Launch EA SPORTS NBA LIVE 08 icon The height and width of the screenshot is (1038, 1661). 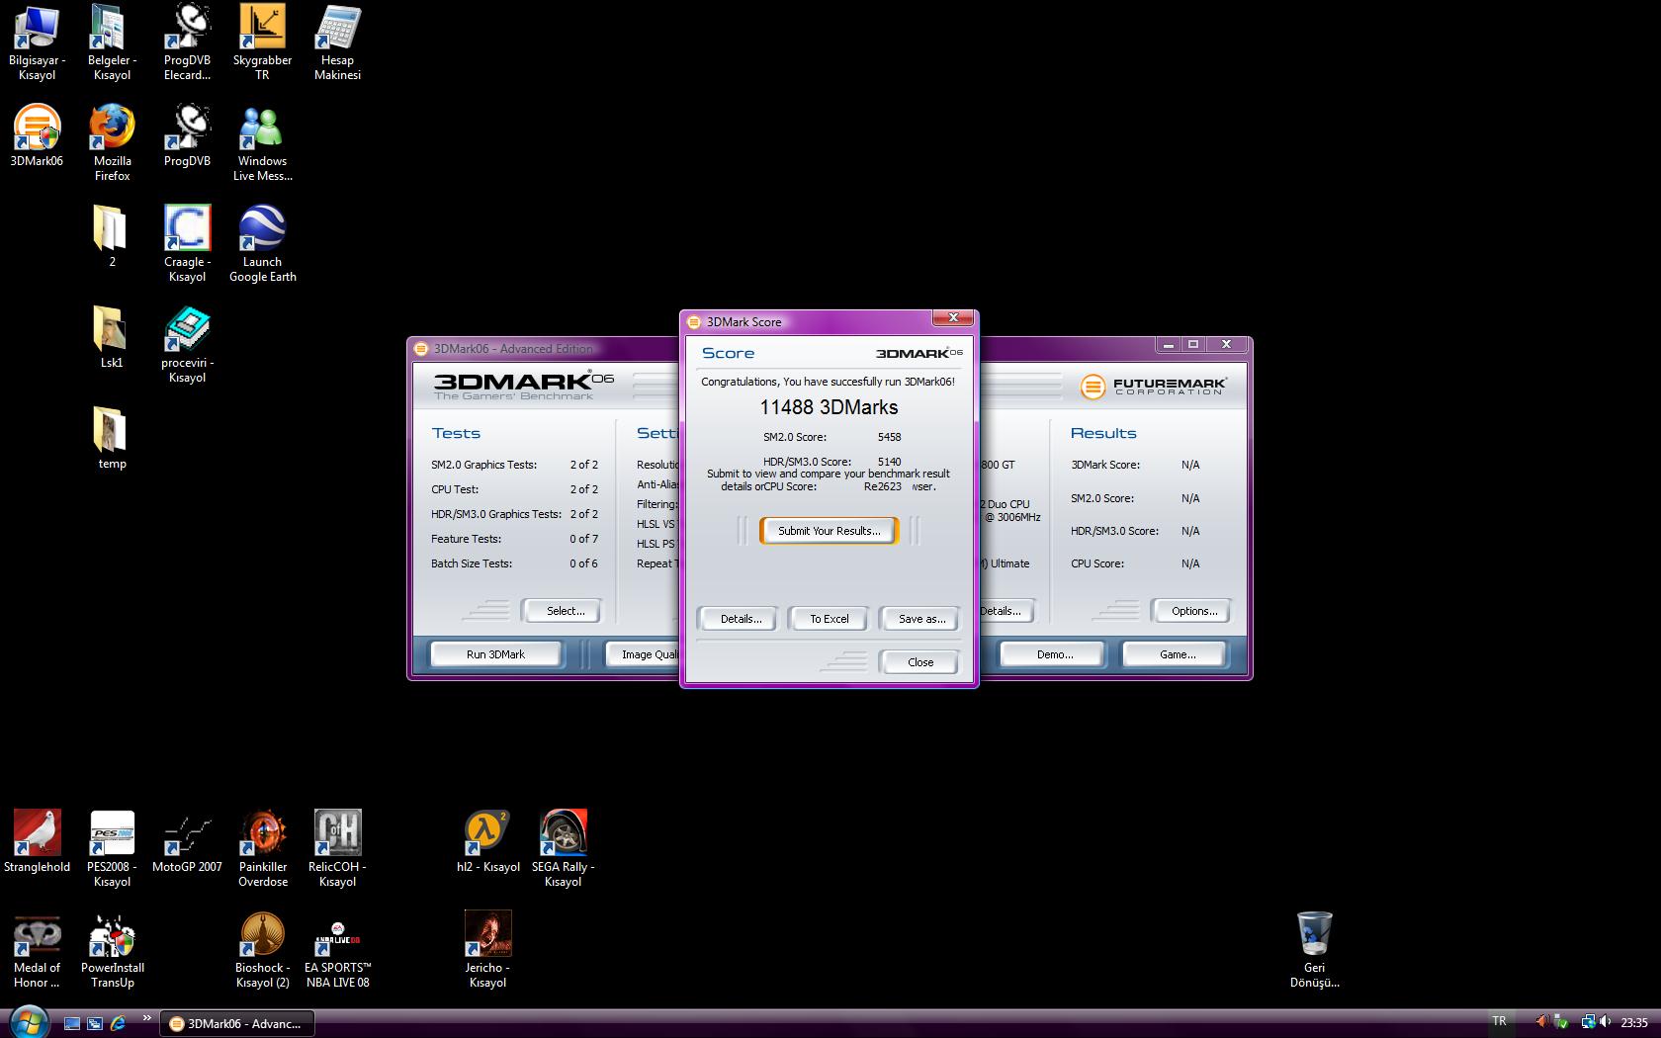point(337,949)
